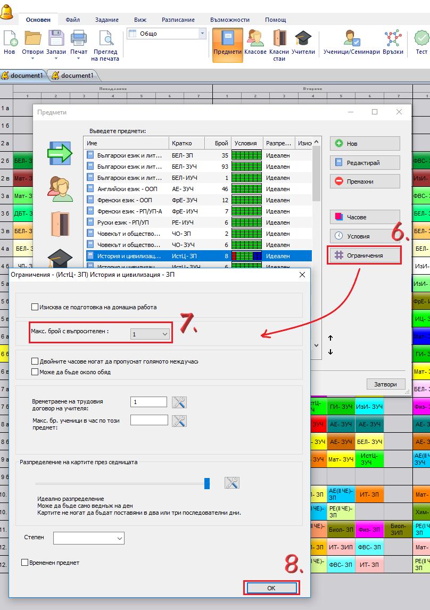
Task: Enable 'Изисква се подготовка на домашна работа' checkbox
Action: 35,307
